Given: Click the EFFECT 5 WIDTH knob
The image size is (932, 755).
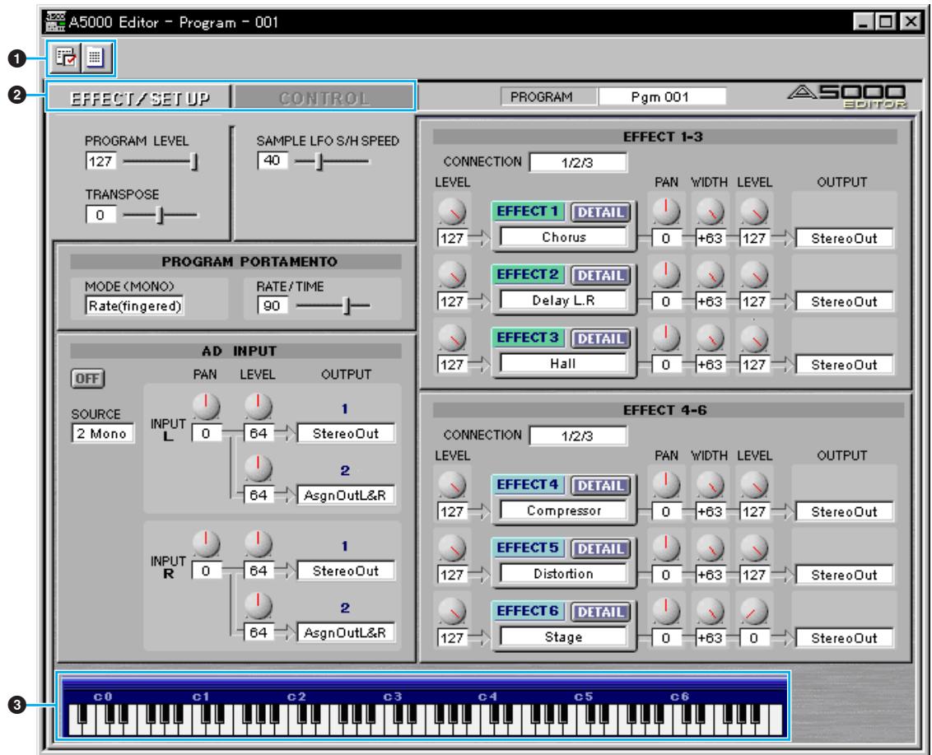Looking at the screenshot, I should tap(710, 548).
